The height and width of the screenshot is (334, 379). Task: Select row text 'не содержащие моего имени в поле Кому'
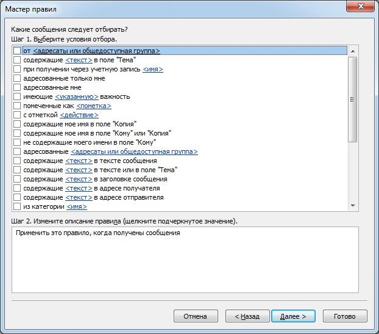pos(90,142)
